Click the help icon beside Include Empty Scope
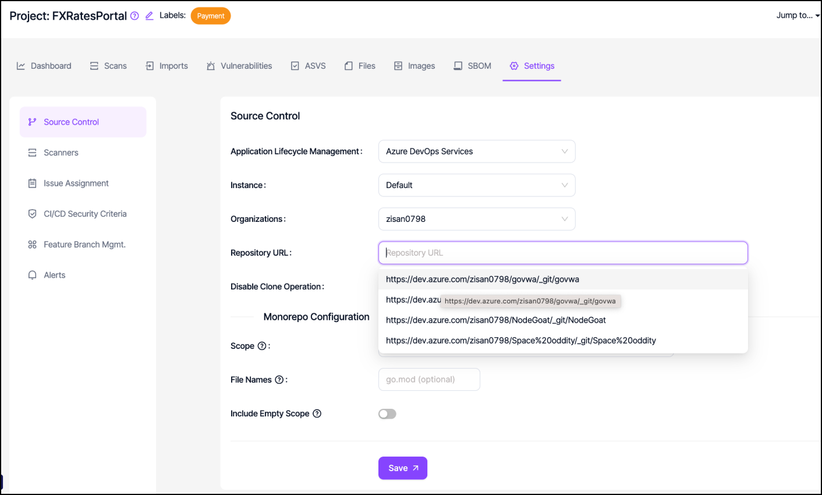The image size is (822, 495). [x=317, y=413]
